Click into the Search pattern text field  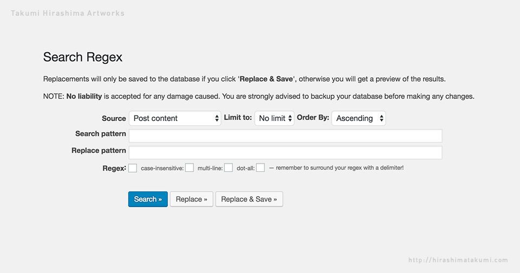click(285, 135)
